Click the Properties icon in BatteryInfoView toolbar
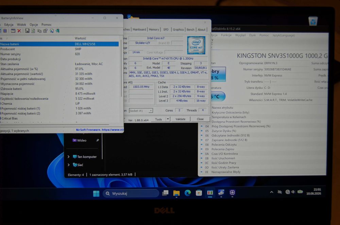 45,31
